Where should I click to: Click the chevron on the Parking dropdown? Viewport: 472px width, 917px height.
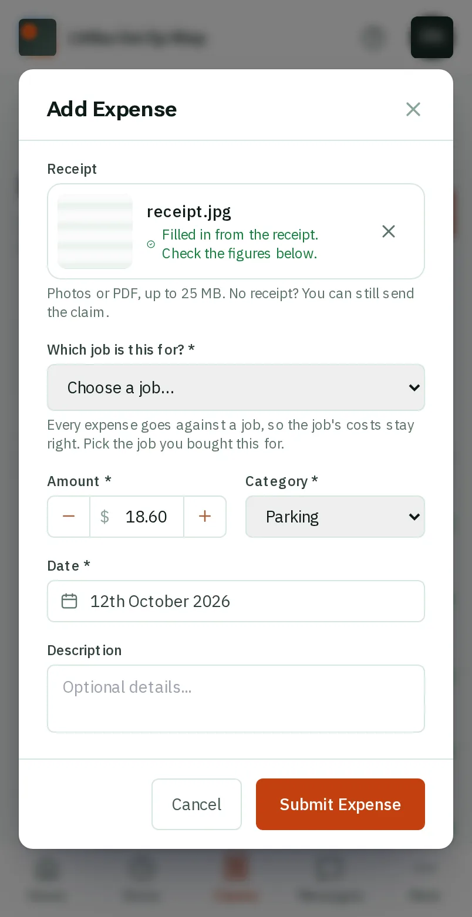pyautogui.click(x=414, y=517)
